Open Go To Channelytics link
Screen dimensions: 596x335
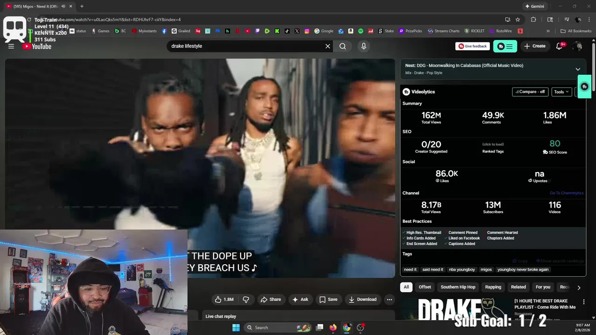point(566,193)
